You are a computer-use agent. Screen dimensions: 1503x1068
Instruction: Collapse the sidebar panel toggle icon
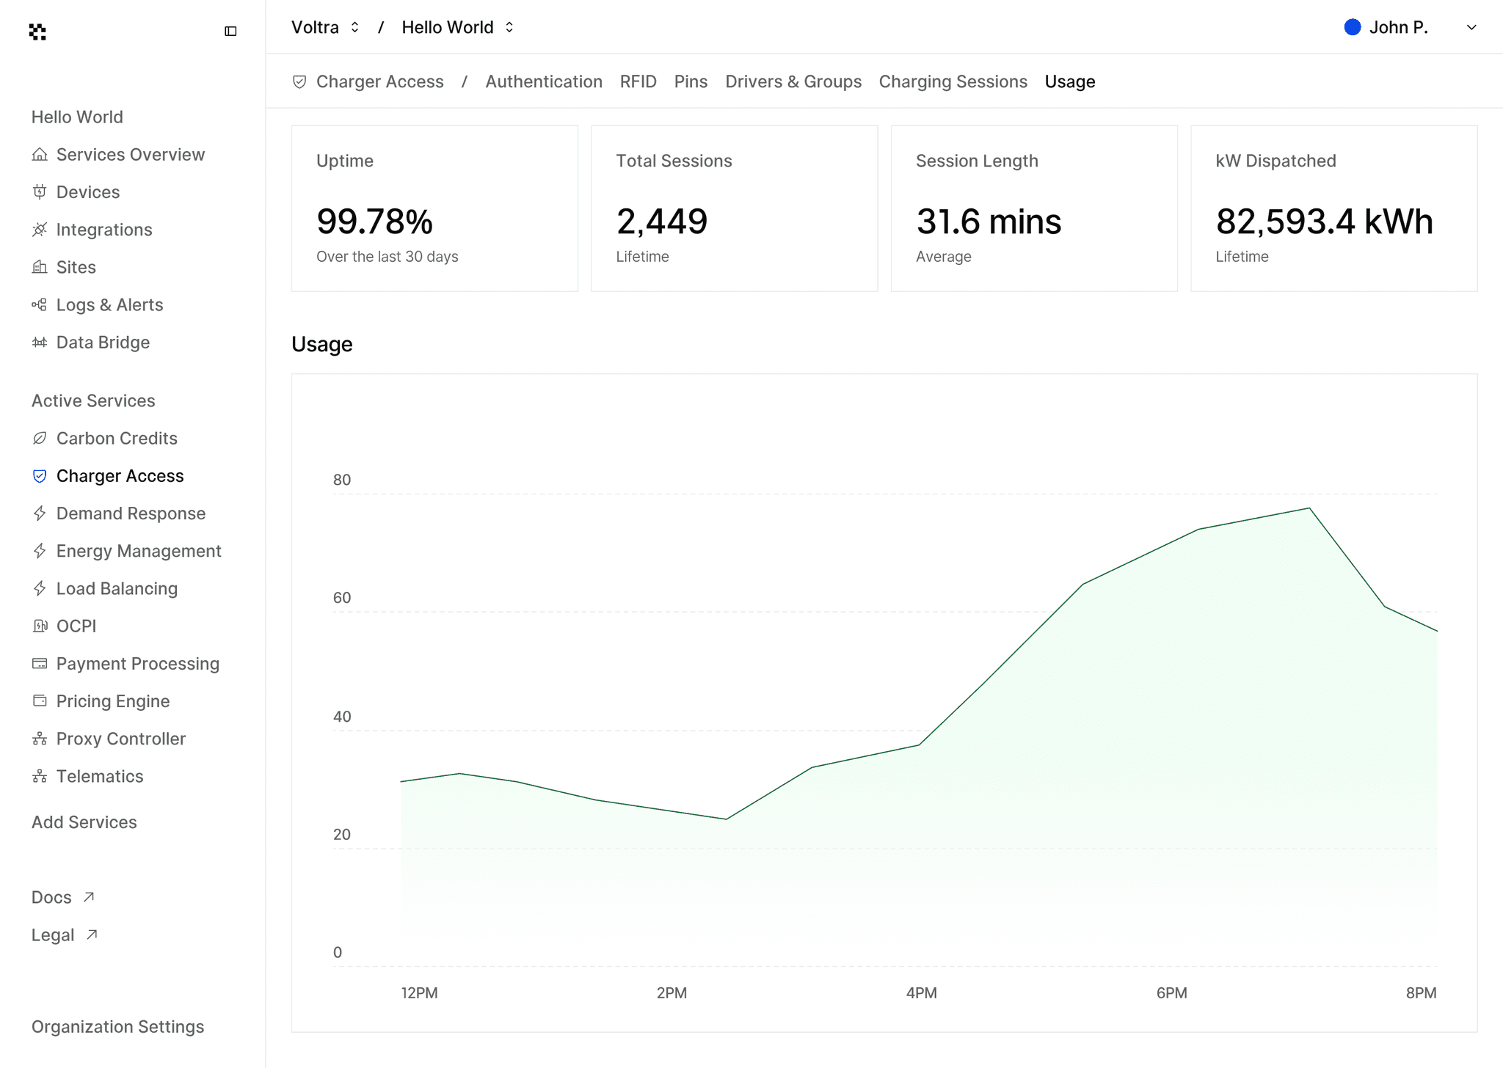point(230,31)
